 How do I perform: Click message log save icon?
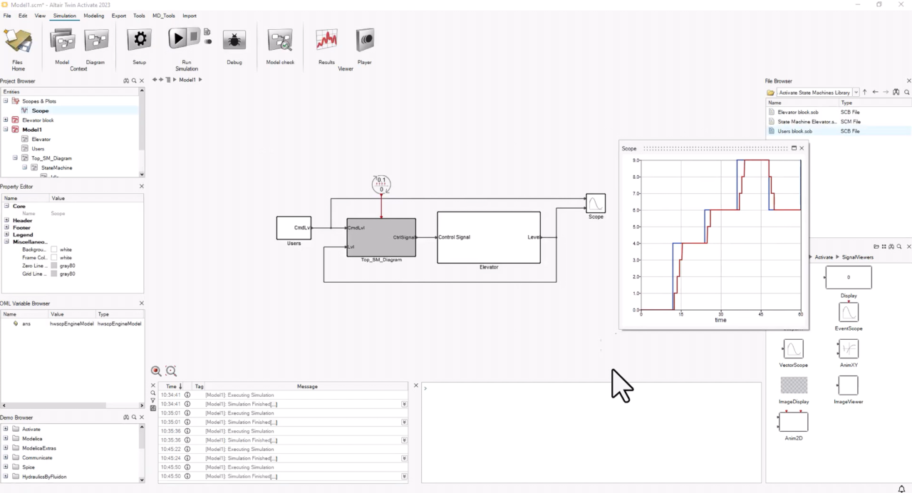click(x=153, y=408)
